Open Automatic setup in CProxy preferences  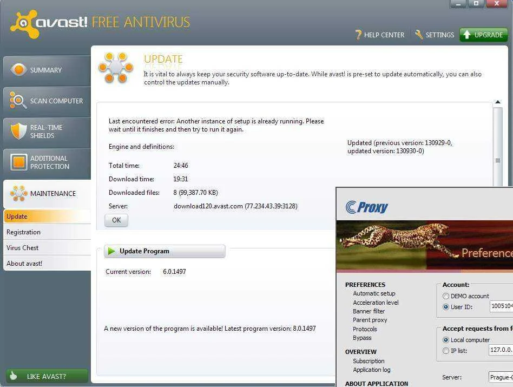coord(374,293)
